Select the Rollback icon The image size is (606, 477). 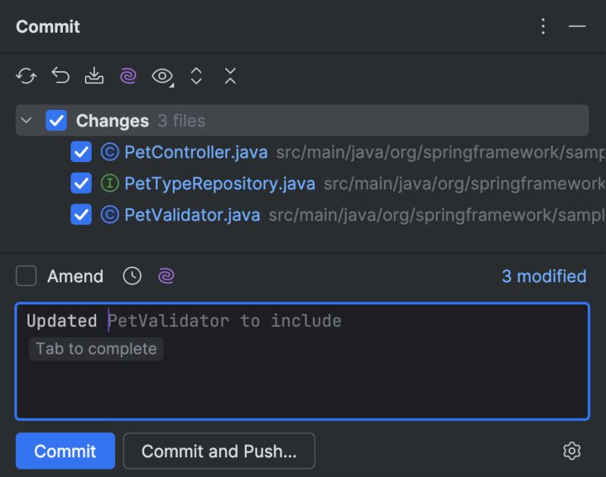(x=61, y=76)
